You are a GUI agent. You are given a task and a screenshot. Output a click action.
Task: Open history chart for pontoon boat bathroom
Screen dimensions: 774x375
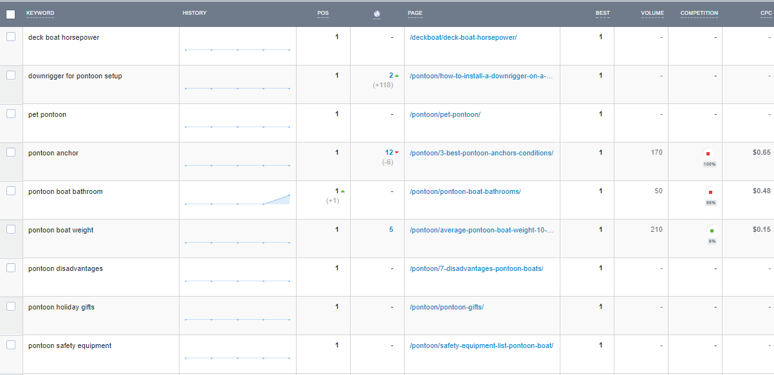237,200
